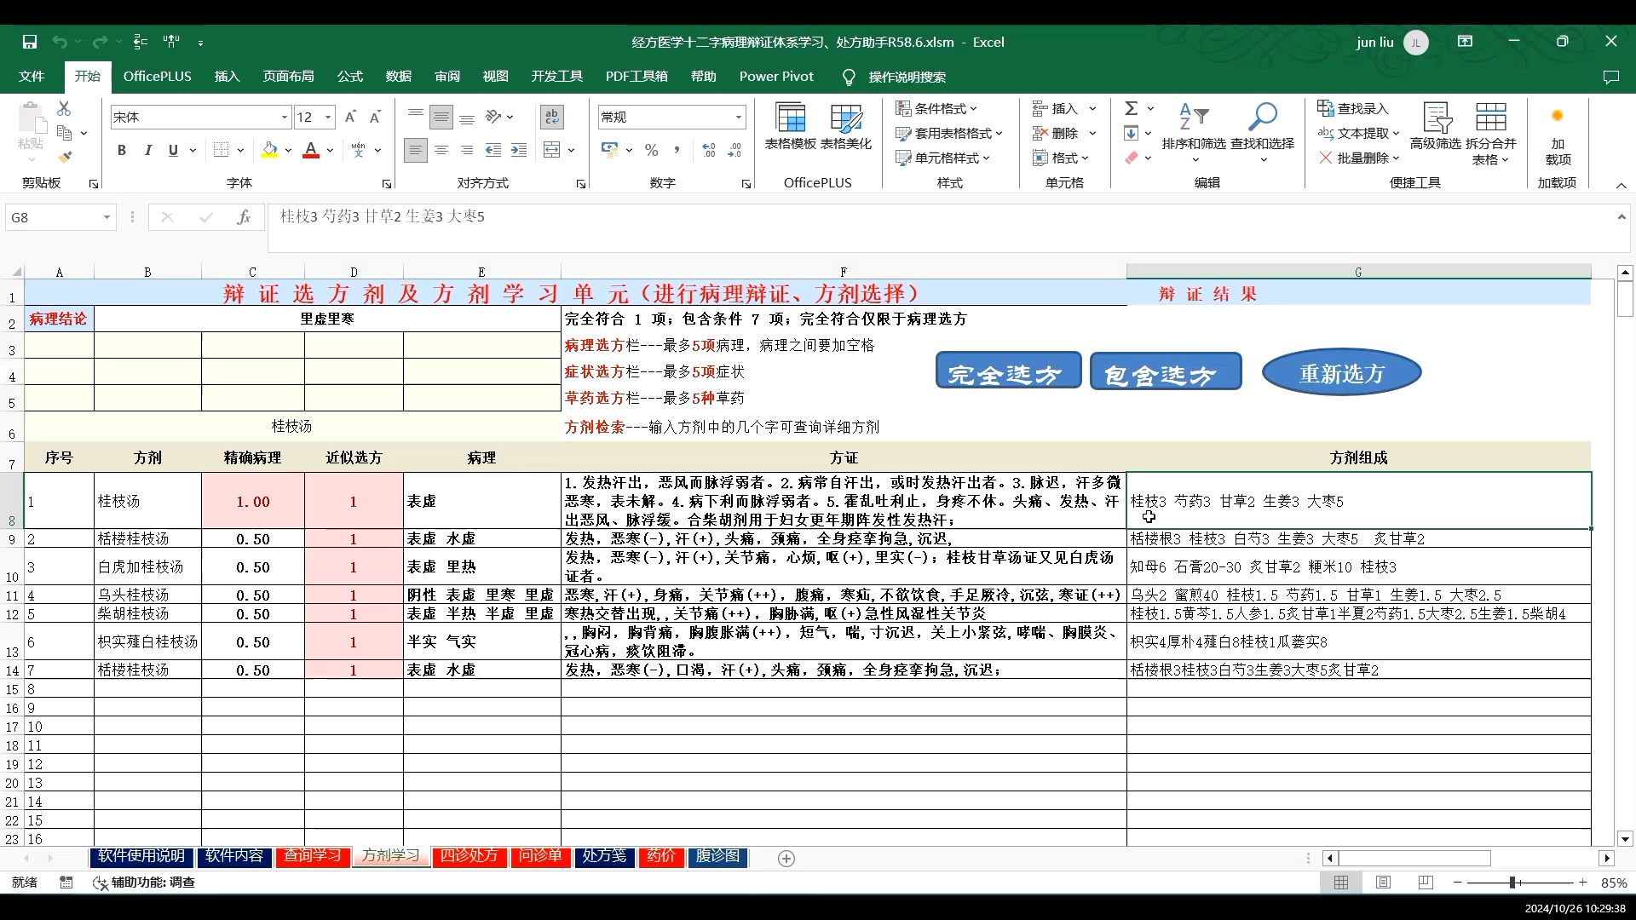Viewport: 1636px width, 920px height.
Task: Set middle vertical alignment
Action: pos(441,118)
